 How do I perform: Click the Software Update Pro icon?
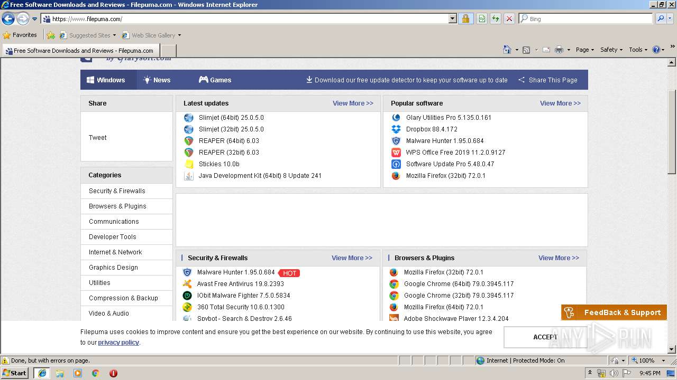[x=396, y=164]
